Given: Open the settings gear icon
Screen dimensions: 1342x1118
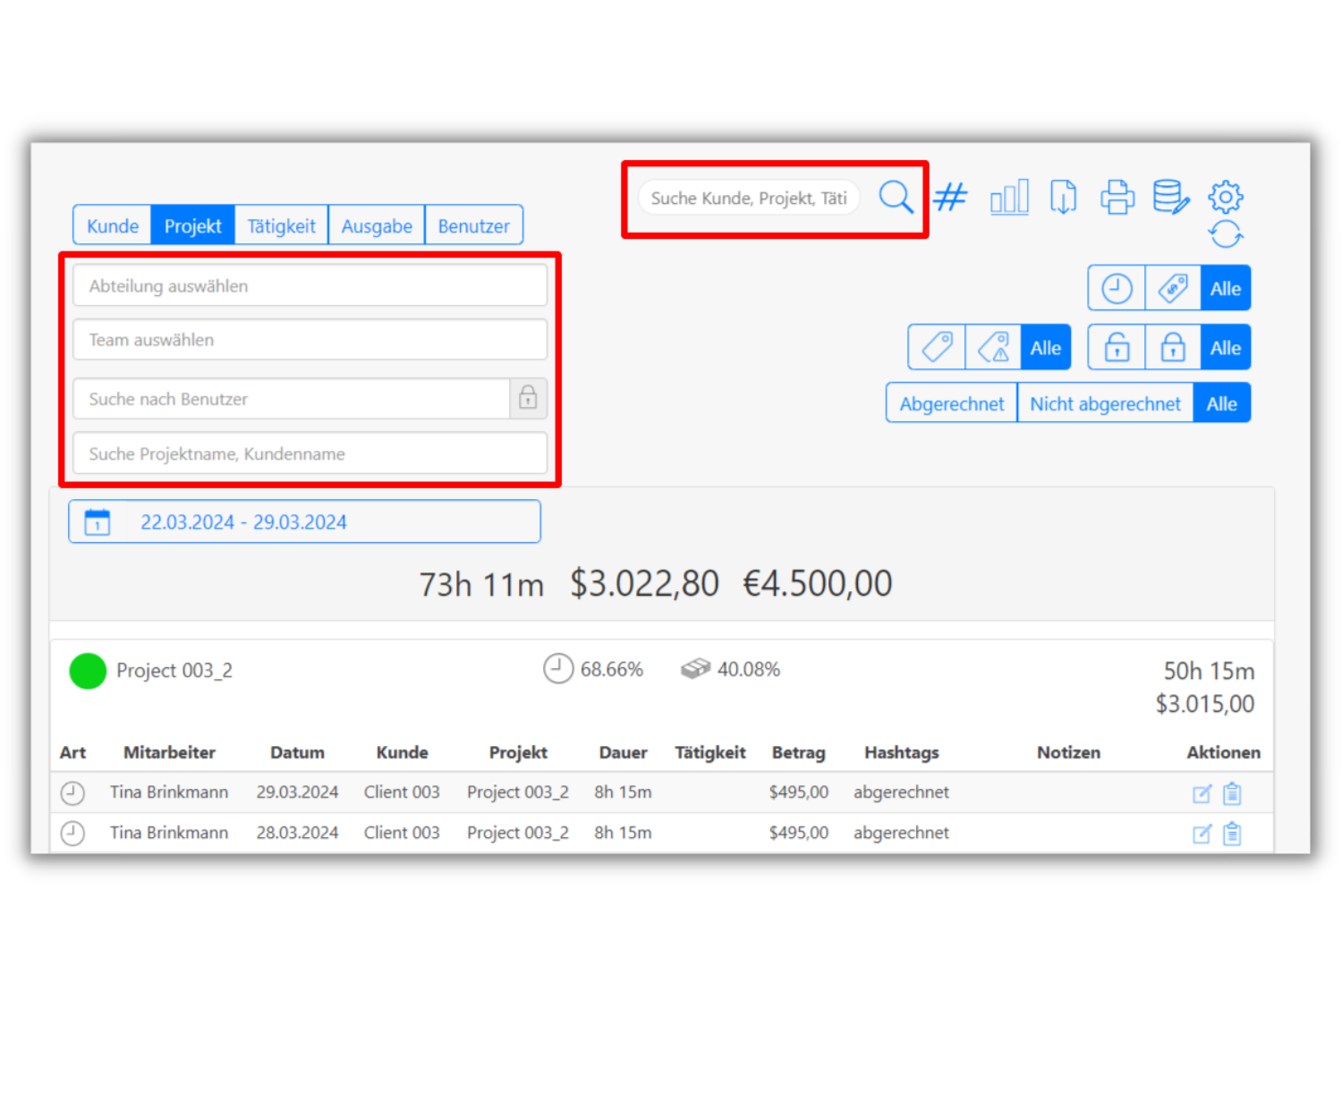Looking at the screenshot, I should coord(1225,197).
